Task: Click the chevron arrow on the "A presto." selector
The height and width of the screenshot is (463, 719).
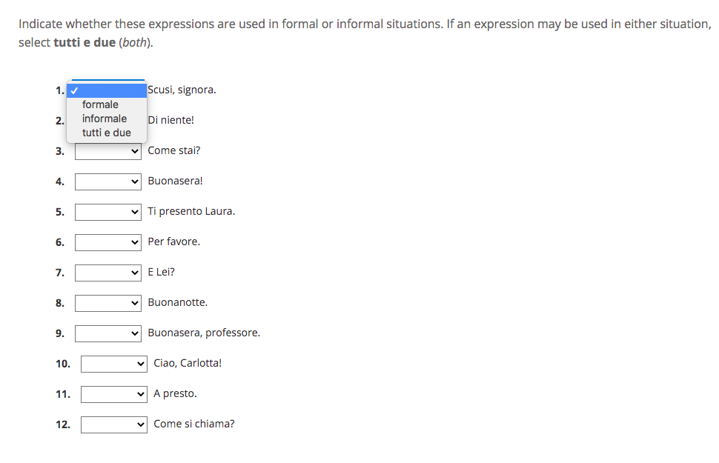Action: (141, 393)
